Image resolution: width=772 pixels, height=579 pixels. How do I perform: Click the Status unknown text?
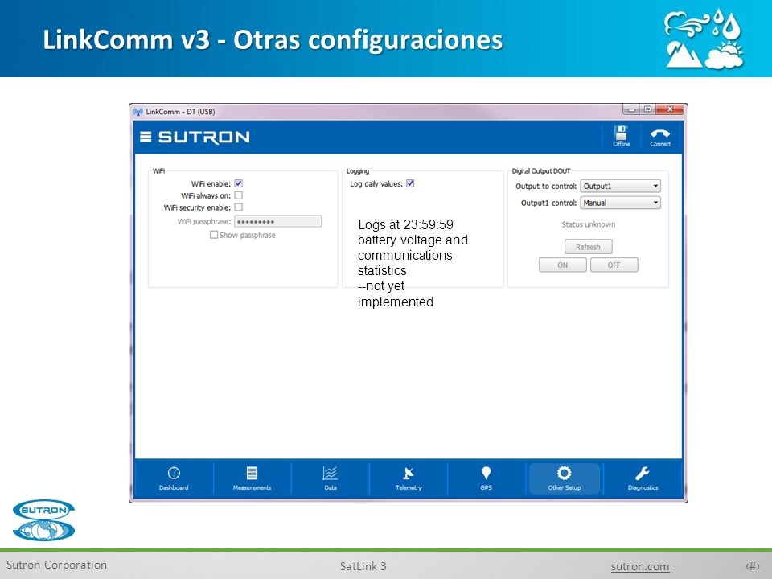coord(589,224)
